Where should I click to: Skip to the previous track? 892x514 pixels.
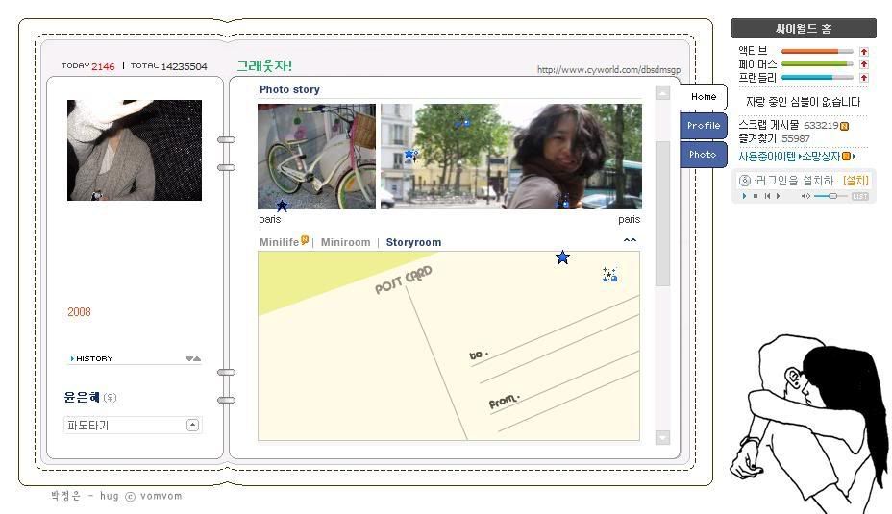(x=767, y=196)
